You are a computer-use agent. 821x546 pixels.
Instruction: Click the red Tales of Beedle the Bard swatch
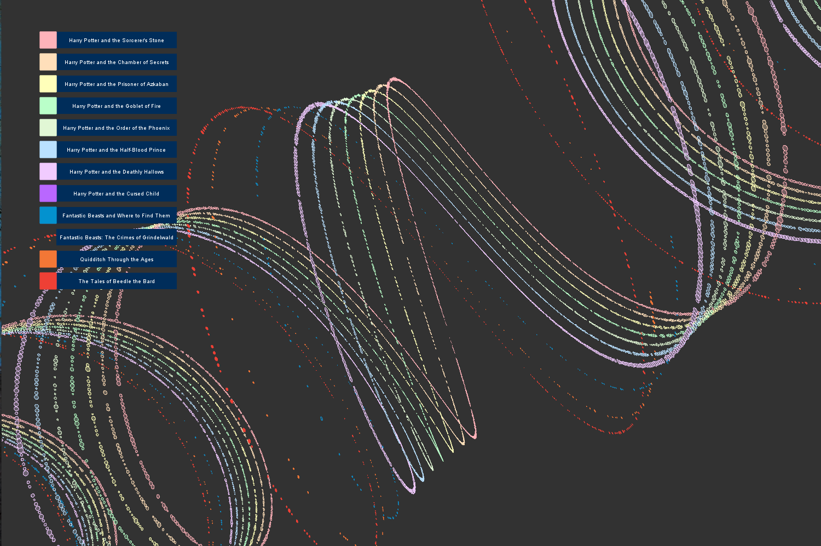pos(48,281)
